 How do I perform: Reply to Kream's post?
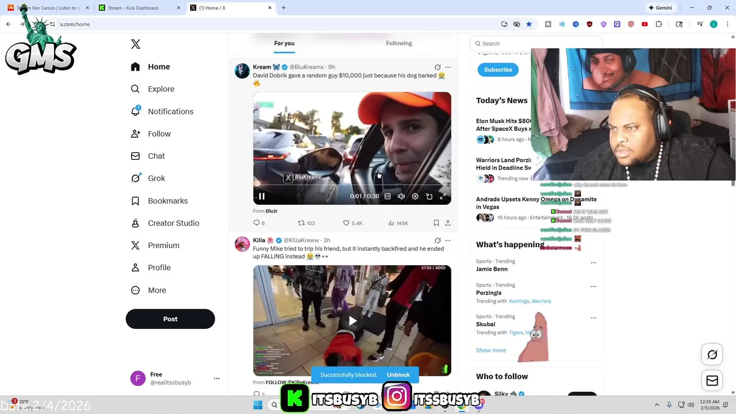[259, 223]
